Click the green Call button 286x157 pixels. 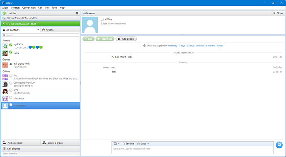click(88, 39)
